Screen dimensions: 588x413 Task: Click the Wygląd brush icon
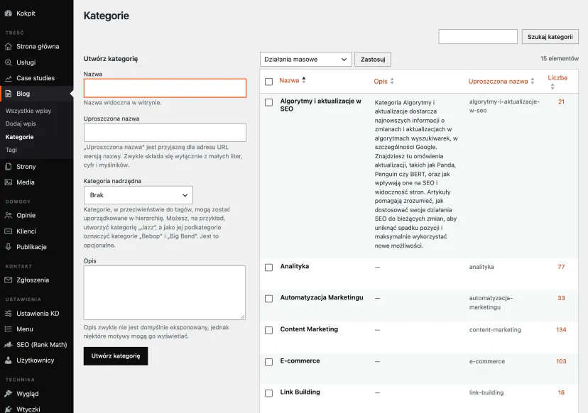tap(9, 394)
